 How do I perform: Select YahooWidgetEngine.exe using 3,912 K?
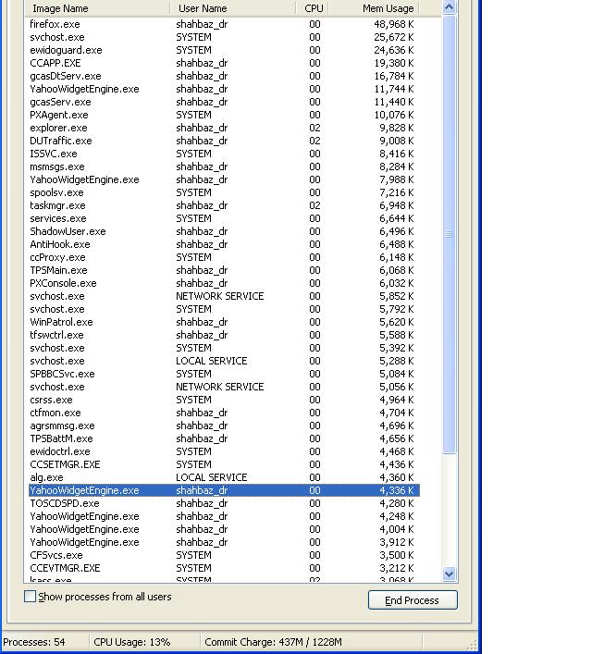click(224, 542)
